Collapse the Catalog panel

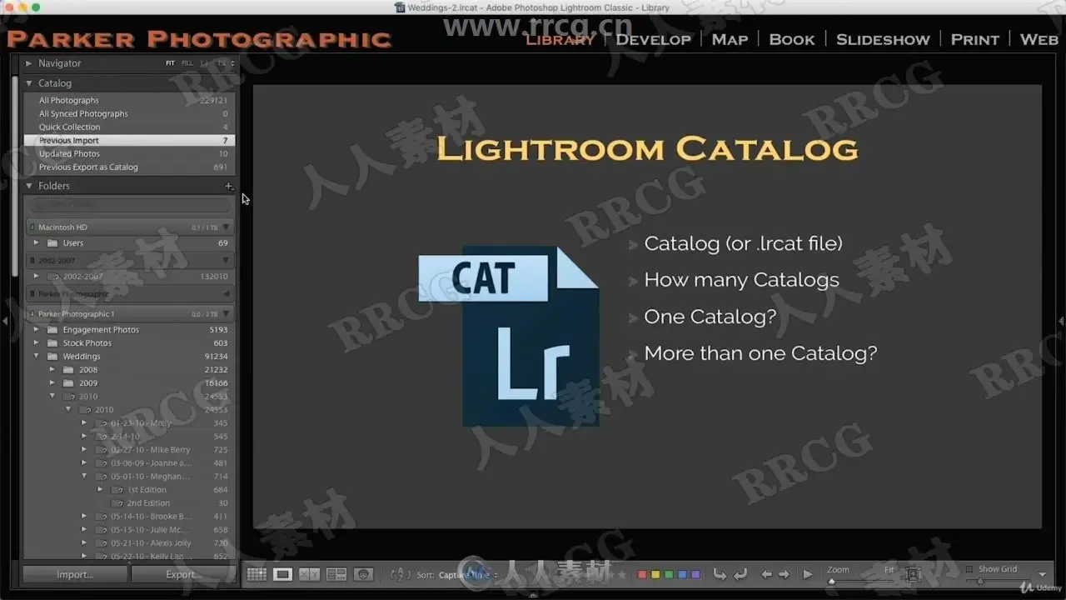(x=28, y=83)
